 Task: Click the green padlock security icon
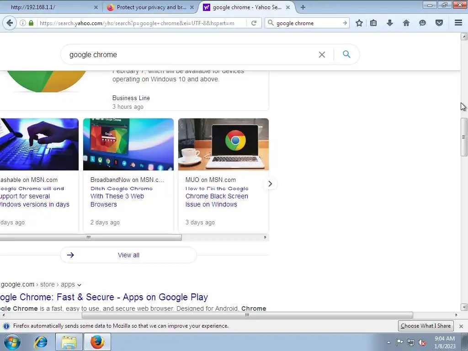(31, 23)
